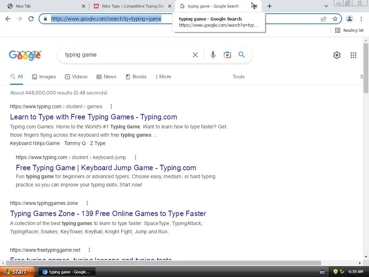Click the https://www.typinggames.zone URL text

coord(44,203)
